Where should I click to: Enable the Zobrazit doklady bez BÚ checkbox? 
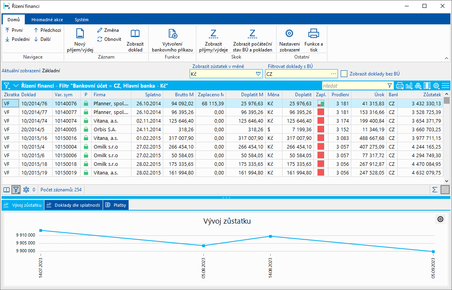tap(344, 73)
